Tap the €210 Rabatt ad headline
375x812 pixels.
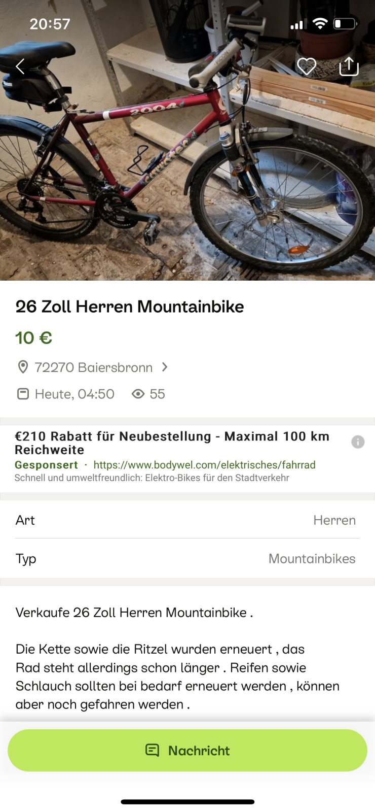pos(172,443)
